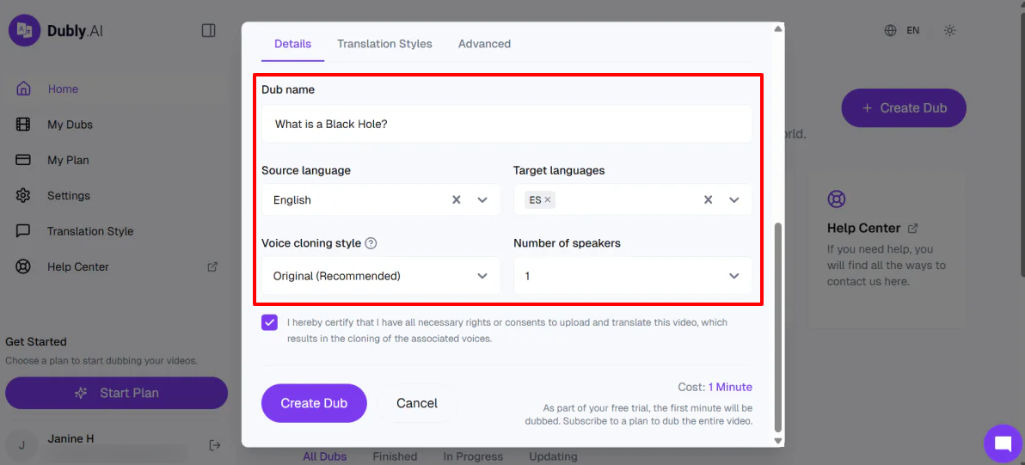The width and height of the screenshot is (1025, 465).
Task: Open the Voice cloning style dropdown
Action: (x=381, y=276)
